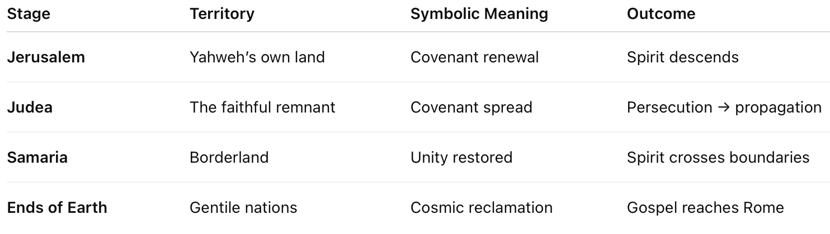This screenshot has height=234, width=830.
Task: Click the Stage column header
Action: 29,14
